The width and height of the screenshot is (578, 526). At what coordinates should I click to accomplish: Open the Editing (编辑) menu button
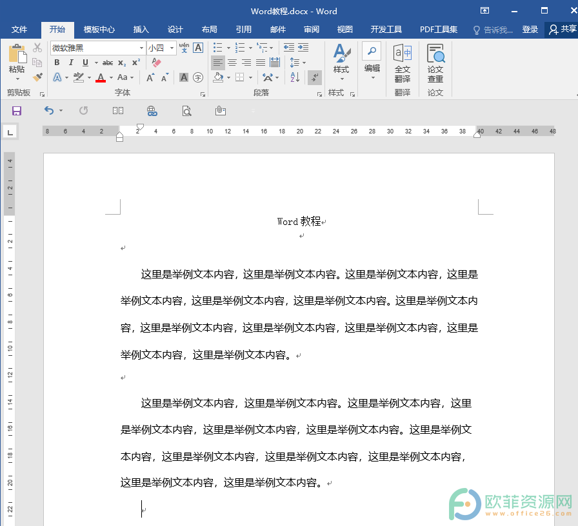[372, 61]
